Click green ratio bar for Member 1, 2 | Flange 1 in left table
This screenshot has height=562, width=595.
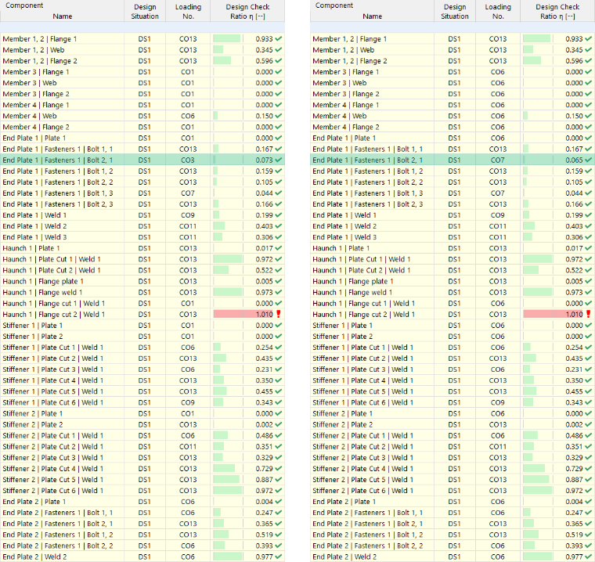tap(226, 38)
